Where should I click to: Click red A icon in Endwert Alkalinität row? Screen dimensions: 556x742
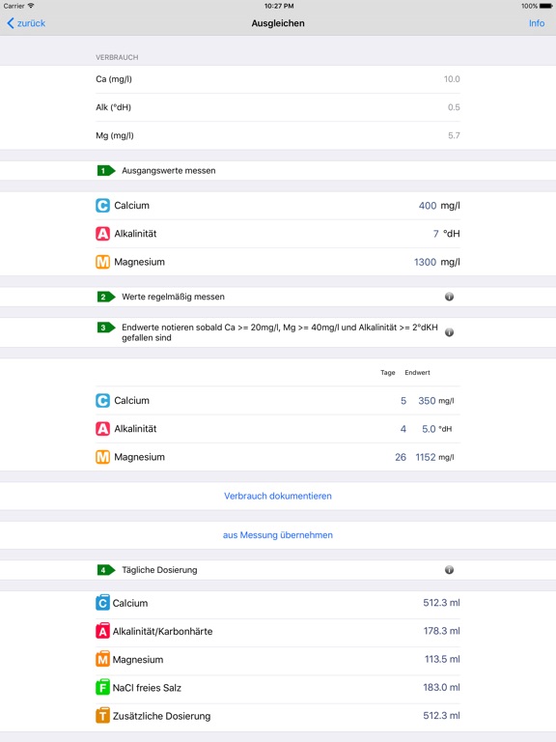click(x=102, y=429)
